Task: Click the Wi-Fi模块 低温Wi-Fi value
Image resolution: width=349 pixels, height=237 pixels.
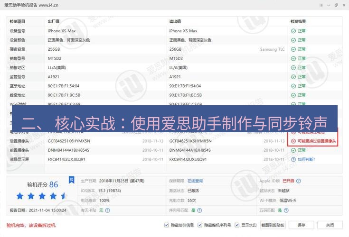Action: point(288,201)
